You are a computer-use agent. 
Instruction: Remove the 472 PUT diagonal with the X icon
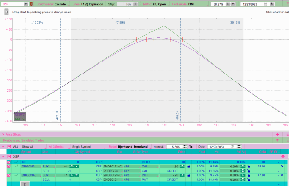(x=282, y=175)
